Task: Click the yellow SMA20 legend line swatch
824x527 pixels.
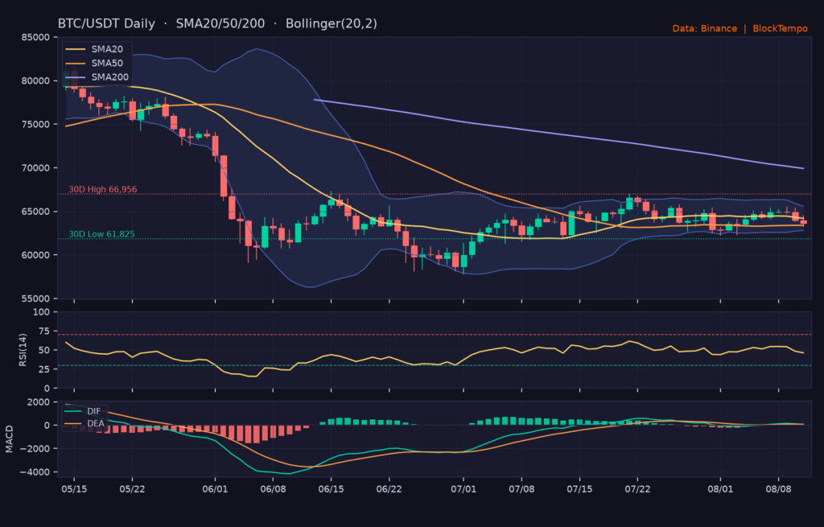Action: (75, 49)
